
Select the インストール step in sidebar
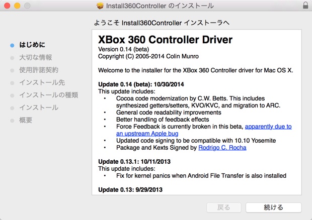pos(39,107)
